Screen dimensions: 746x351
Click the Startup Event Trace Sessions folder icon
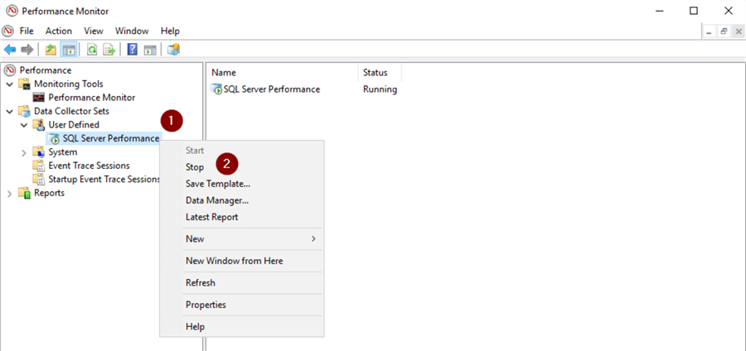[x=38, y=180]
